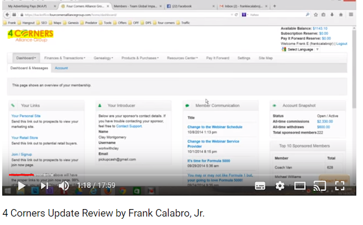Screen dimensions: 363x225
Task: Select Dashboard & Messages sub-tab
Action: tap(29, 68)
